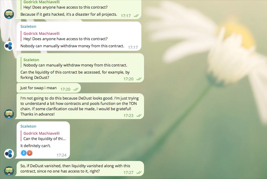Open Scaleton sender name above 'Nobody can manually' reply
The height and width of the screenshot is (179, 267).
click(28, 27)
